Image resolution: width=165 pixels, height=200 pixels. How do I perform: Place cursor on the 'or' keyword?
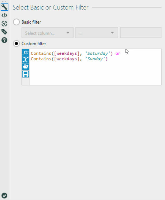pos(118,54)
